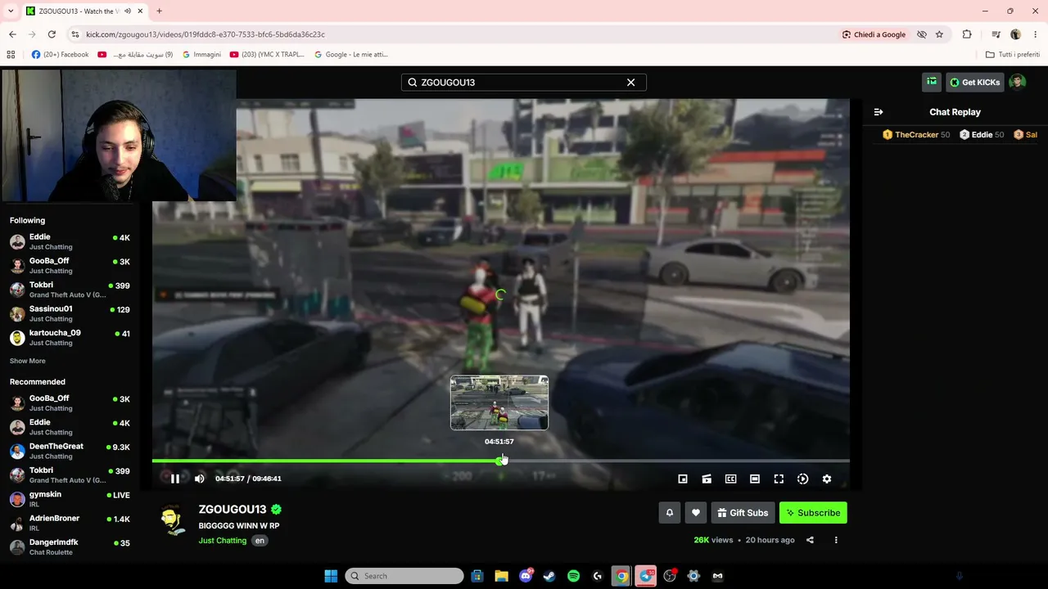This screenshot has height=589, width=1048.
Task: Close the ZGOUGOU13 browser tab
Action: tap(141, 11)
